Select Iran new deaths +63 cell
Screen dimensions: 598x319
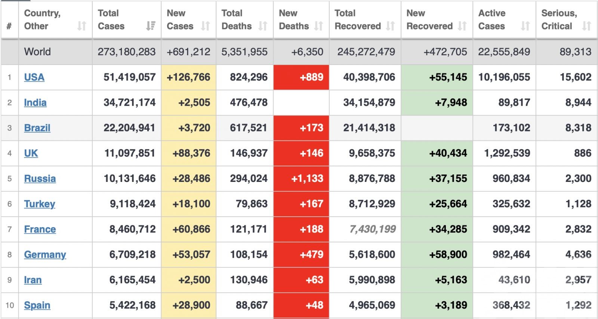[x=301, y=280]
